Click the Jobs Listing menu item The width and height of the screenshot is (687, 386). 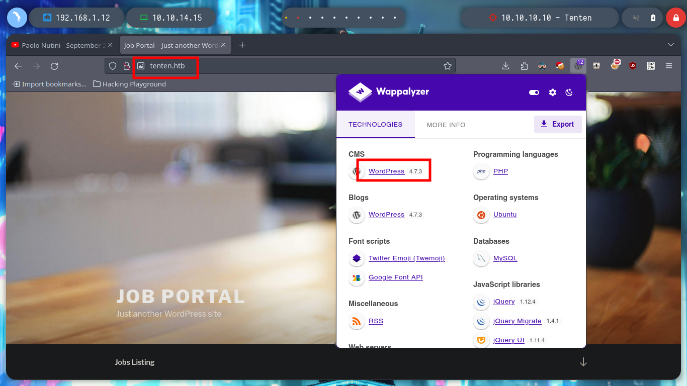[x=134, y=362]
